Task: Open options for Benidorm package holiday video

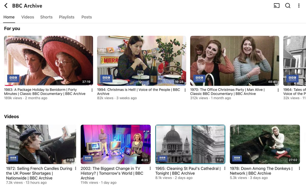Action: pyautogui.click(x=92, y=90)
